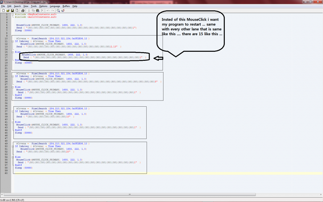Save the script with the floppy disk icon
Viewport: 323px width, 202px height.
pos(12,11)
